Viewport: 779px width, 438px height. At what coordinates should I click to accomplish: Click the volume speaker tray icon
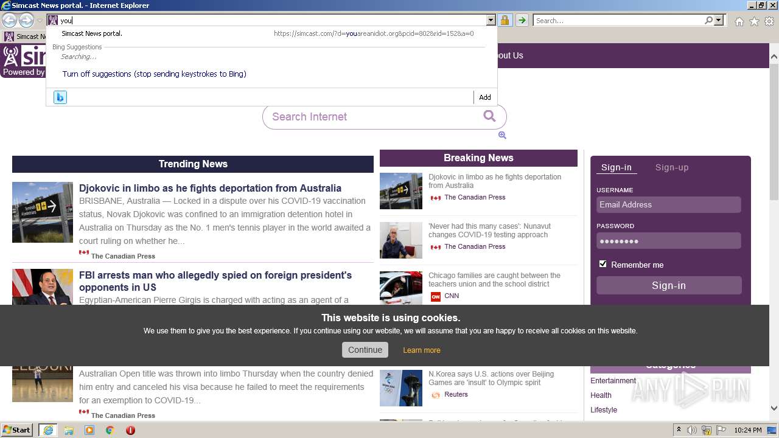[x=692, y=430]
